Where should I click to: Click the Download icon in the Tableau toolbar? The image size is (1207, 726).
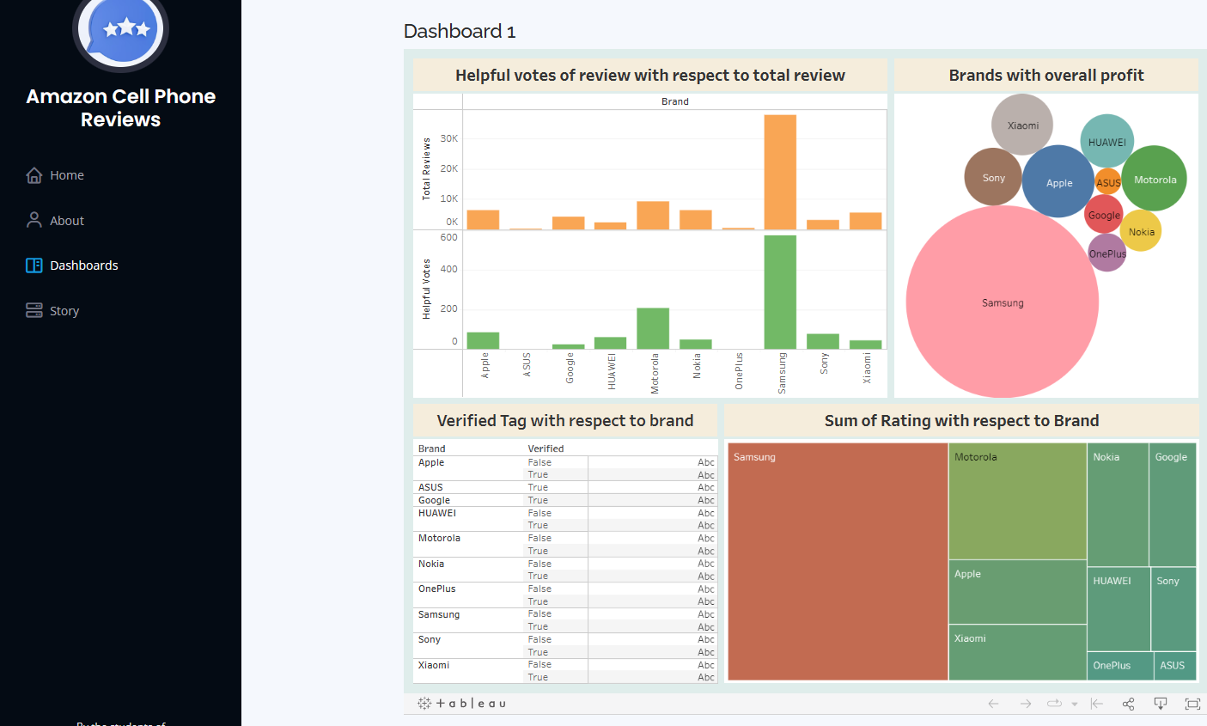coord(1161,703)
